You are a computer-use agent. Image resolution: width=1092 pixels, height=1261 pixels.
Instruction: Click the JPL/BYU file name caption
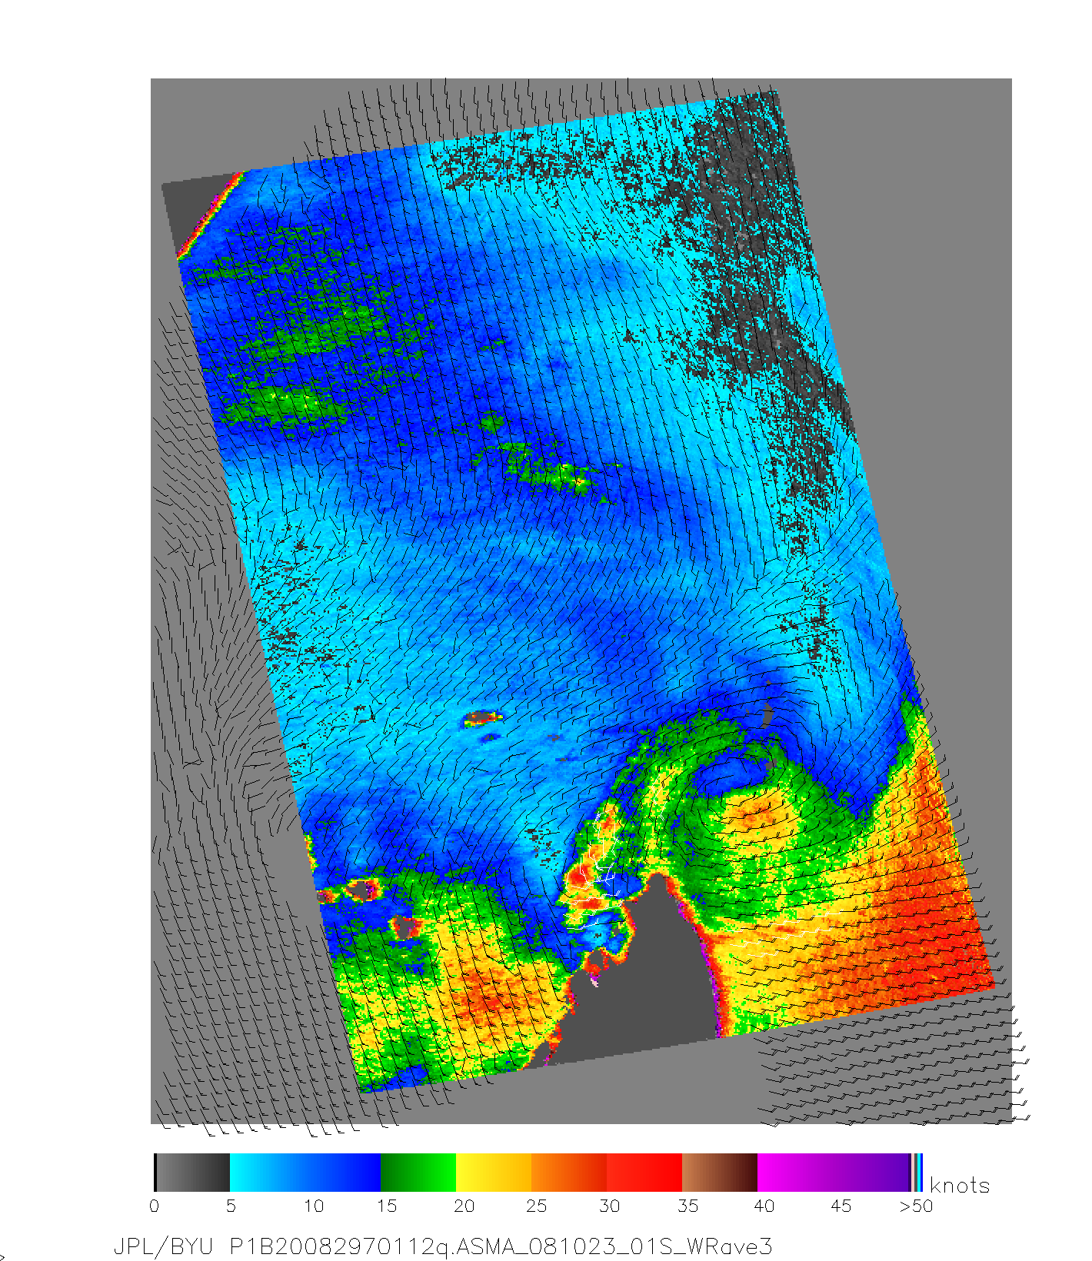tap(443, 1246)
